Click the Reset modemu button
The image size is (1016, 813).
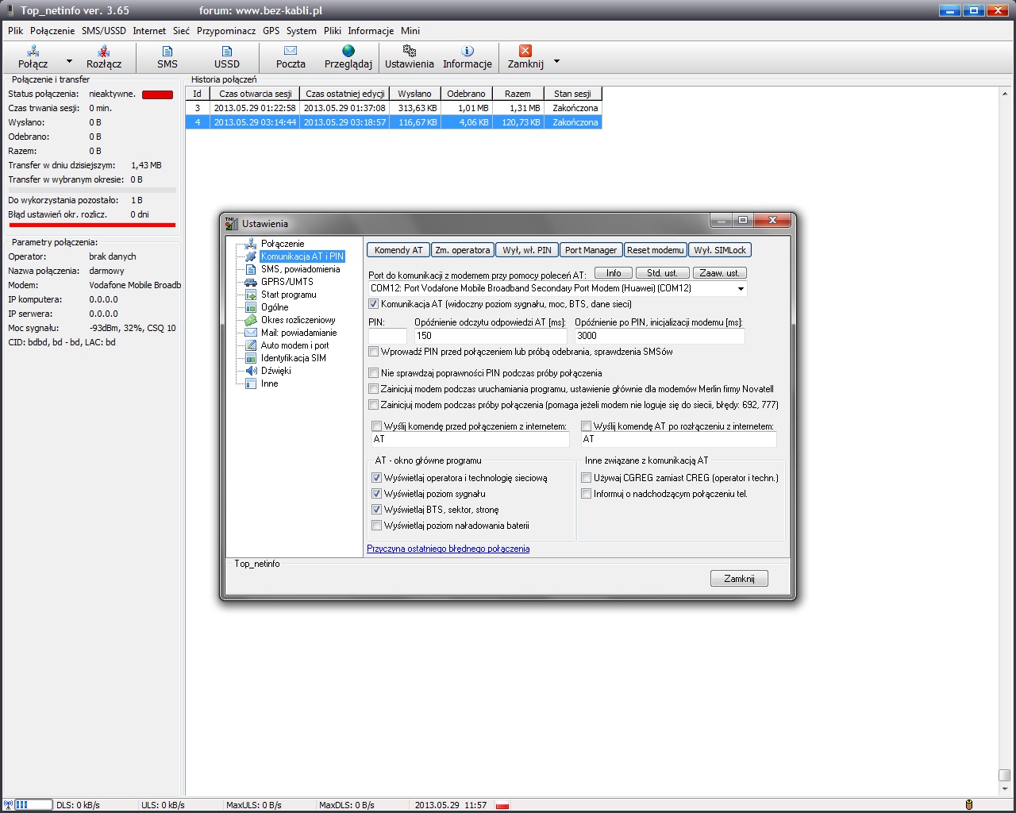655,250
